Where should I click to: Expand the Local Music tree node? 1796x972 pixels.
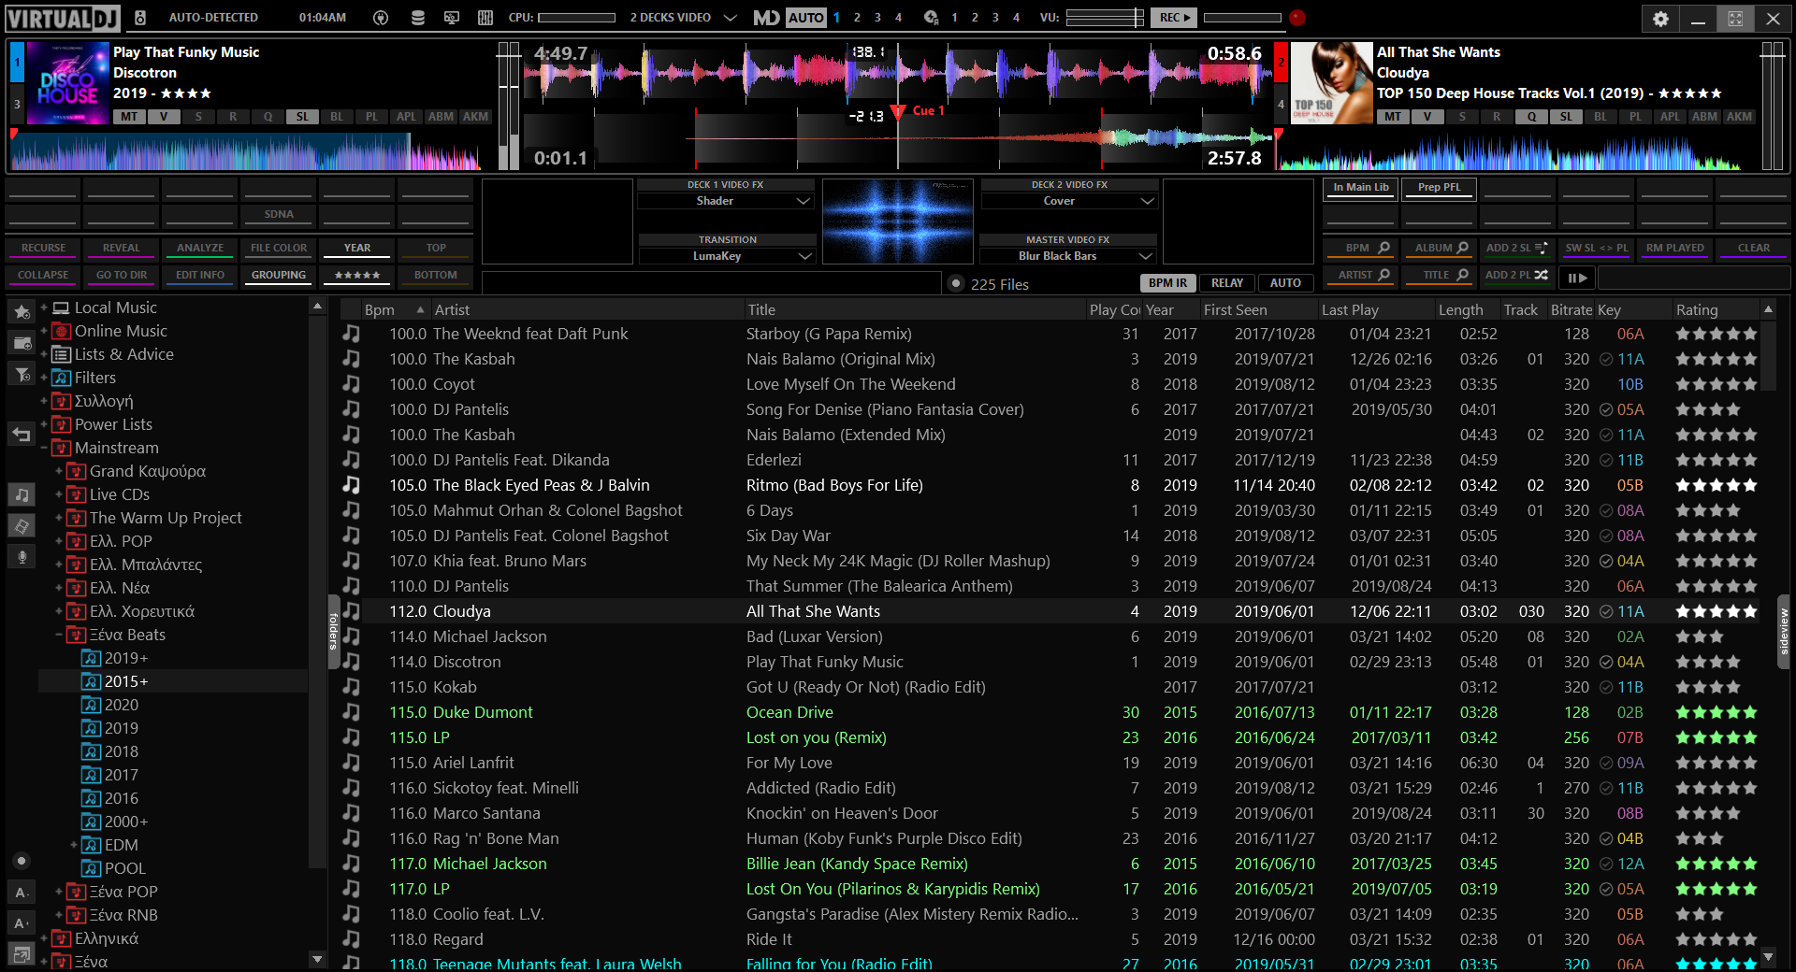tap(43, 307)
